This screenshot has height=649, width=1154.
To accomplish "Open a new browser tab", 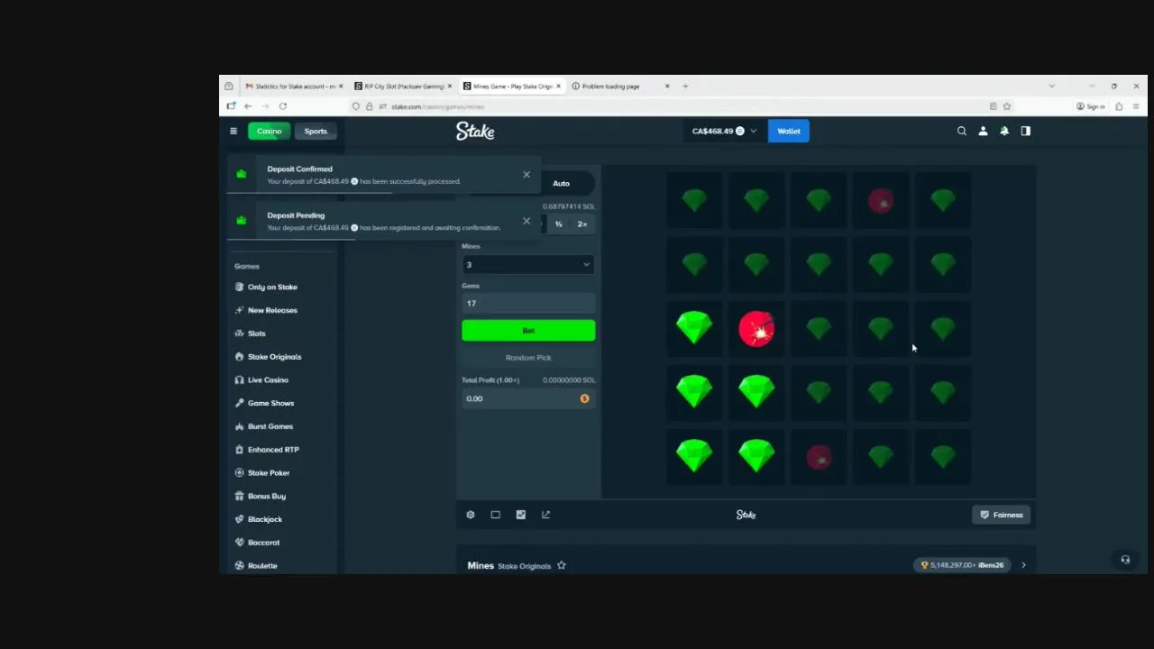I will pyautogui.click(x=685, y=87).
